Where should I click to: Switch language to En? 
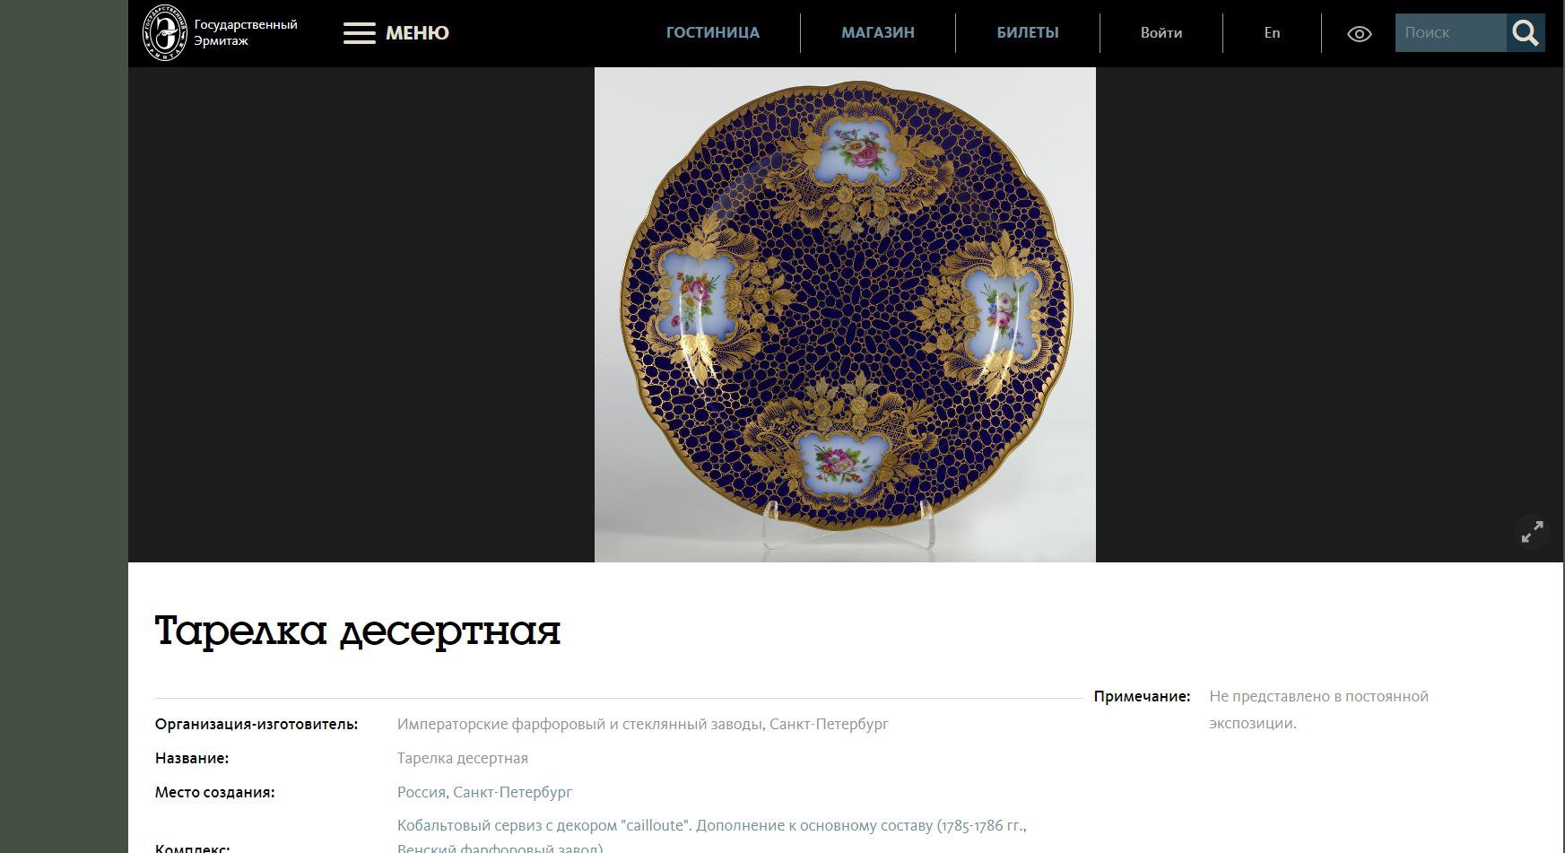(x=1272, y=32)
